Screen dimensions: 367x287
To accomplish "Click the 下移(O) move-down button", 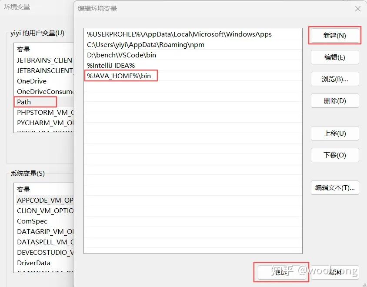I will coord(334,155).
